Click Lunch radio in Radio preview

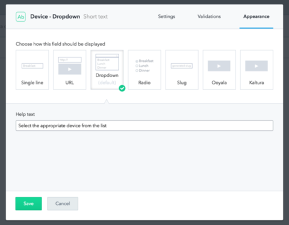[x=137, y=66]
